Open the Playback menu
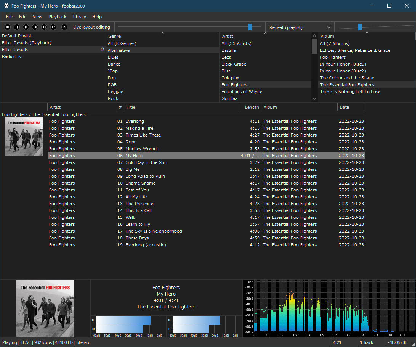This screenshot has width=416, height=347. pos(57,17)
